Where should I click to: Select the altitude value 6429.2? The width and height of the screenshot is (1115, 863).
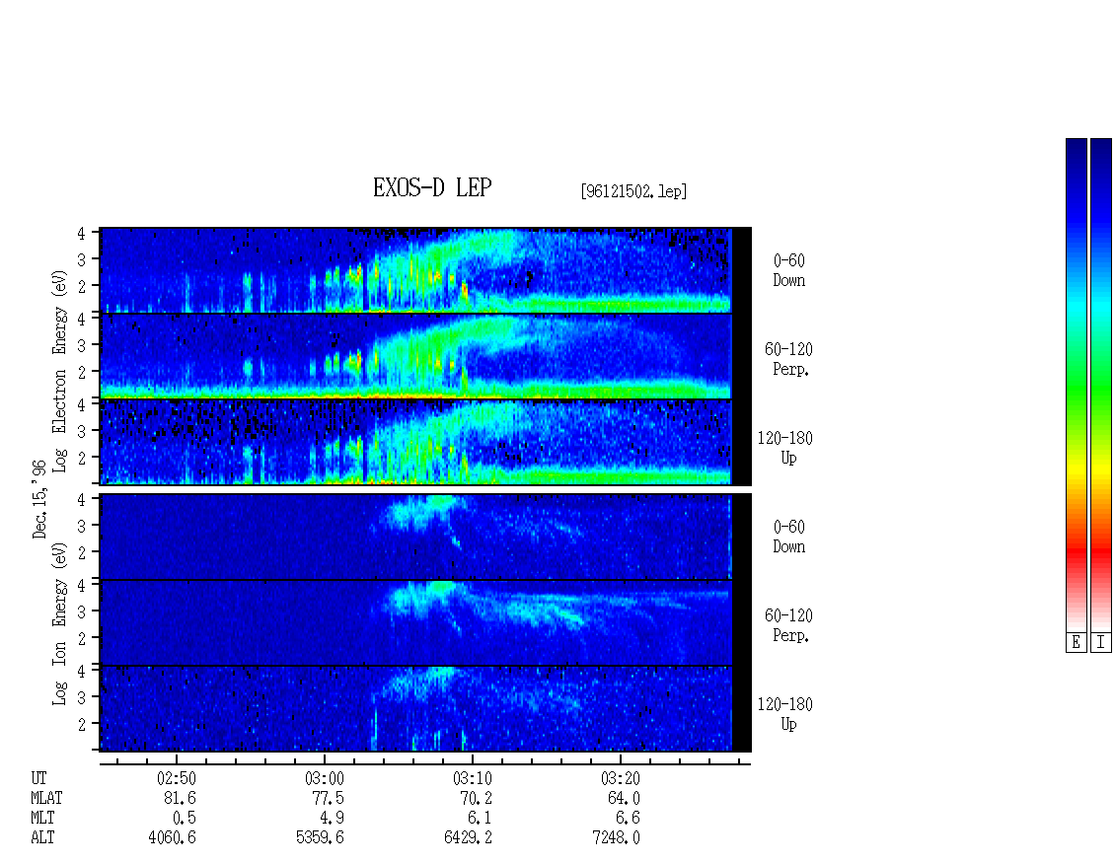tap(468, 837)
